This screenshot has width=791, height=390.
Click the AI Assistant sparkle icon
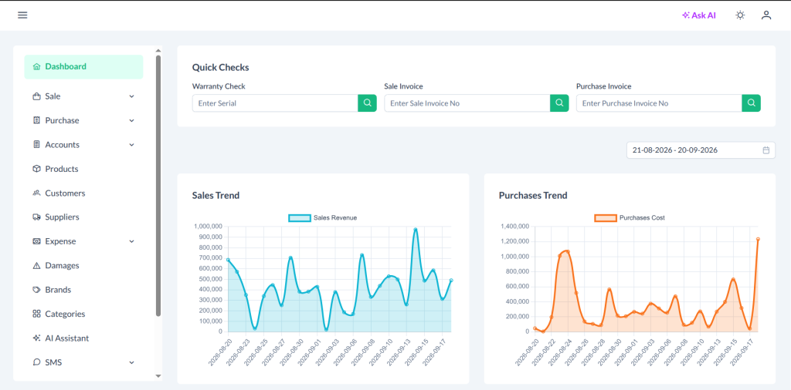coord(36,338)
